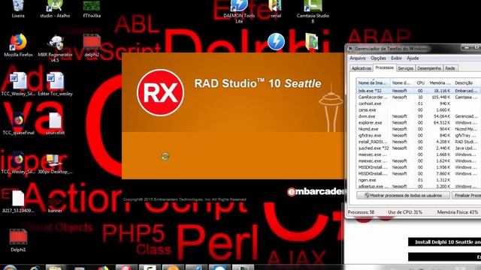Click the Finalizar Processo button
The image size is (481, 270).
coord(466,195)
